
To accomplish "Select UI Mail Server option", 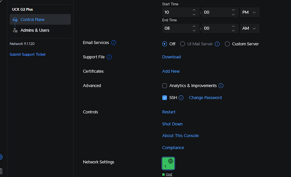I will click(x=183, y=44).
